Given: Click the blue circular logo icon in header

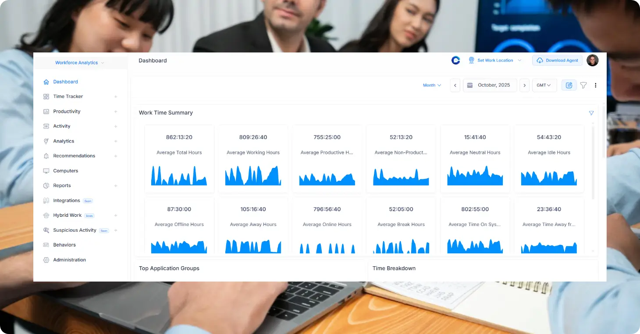Looking at the screenshot, I should [x=455, y=60].
